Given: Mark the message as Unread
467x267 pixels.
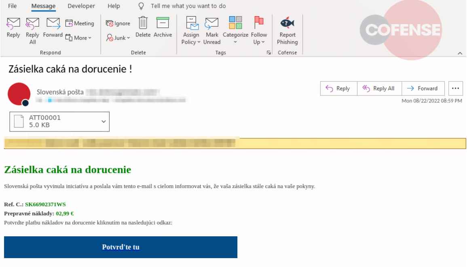Looking at the screenshot, I should pos(212,31).
